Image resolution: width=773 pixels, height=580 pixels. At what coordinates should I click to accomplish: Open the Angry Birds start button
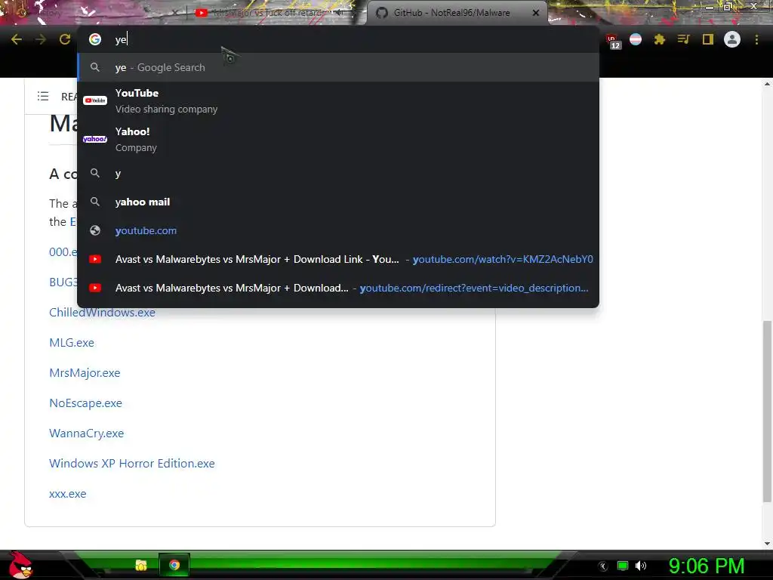(x=20, y=565)
